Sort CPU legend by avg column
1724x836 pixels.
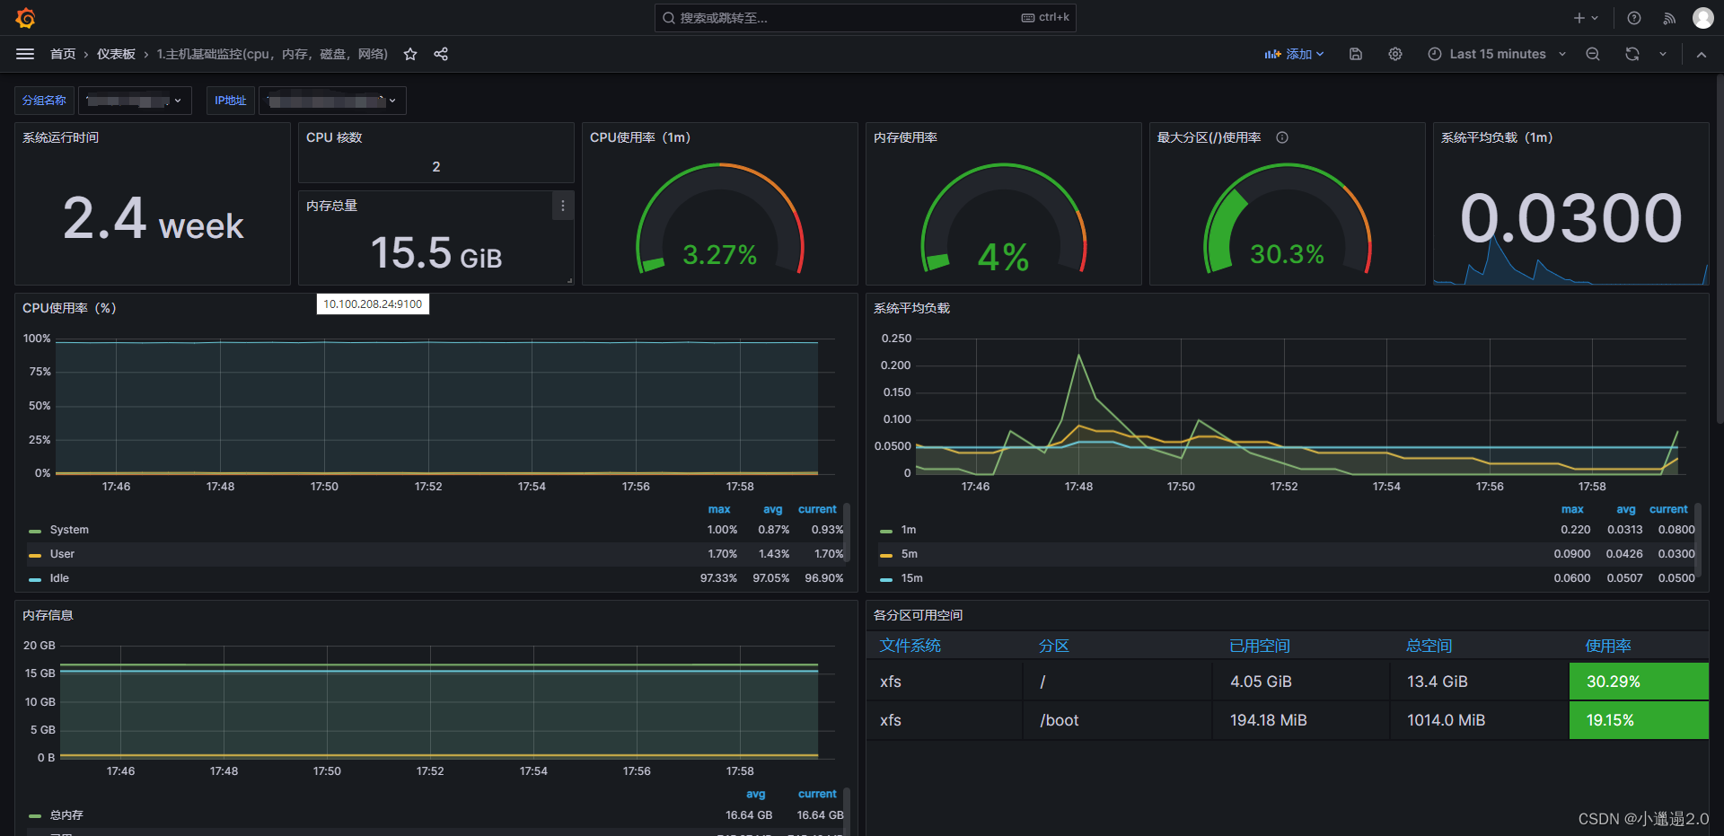point(773,509)
